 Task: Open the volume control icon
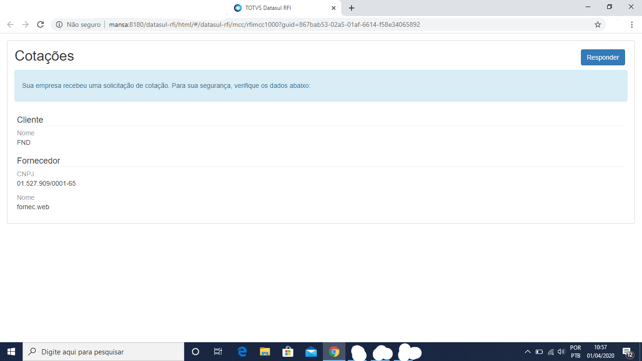[561, 352]
